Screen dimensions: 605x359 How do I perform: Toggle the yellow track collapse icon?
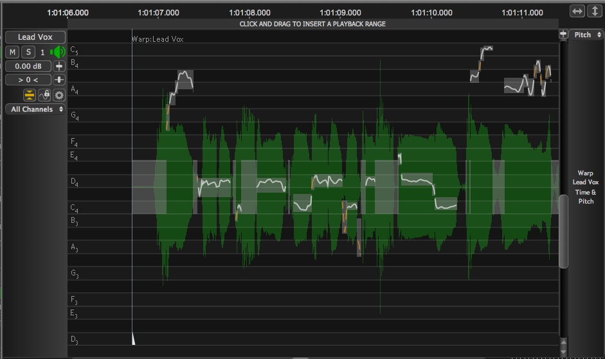[30, 95]
